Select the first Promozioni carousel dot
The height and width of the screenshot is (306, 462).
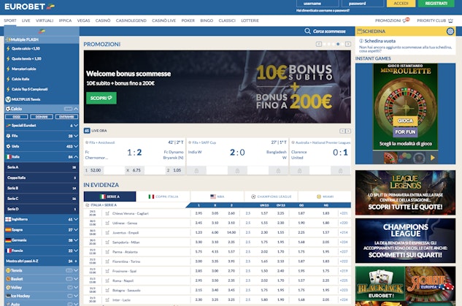pyautogui.click(x=324, y=45)
